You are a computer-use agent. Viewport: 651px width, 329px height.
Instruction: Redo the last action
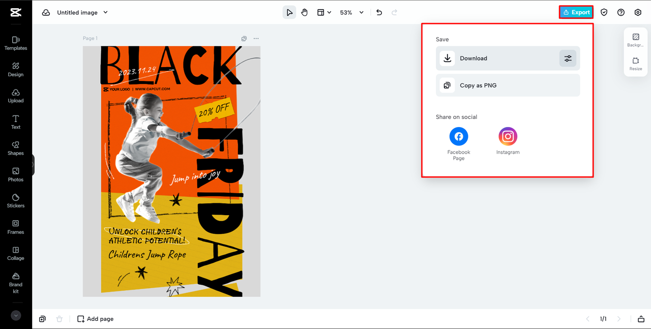394,12
